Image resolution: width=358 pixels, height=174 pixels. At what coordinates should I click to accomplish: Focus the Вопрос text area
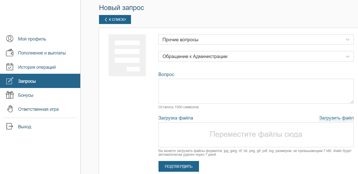(256, 91)
